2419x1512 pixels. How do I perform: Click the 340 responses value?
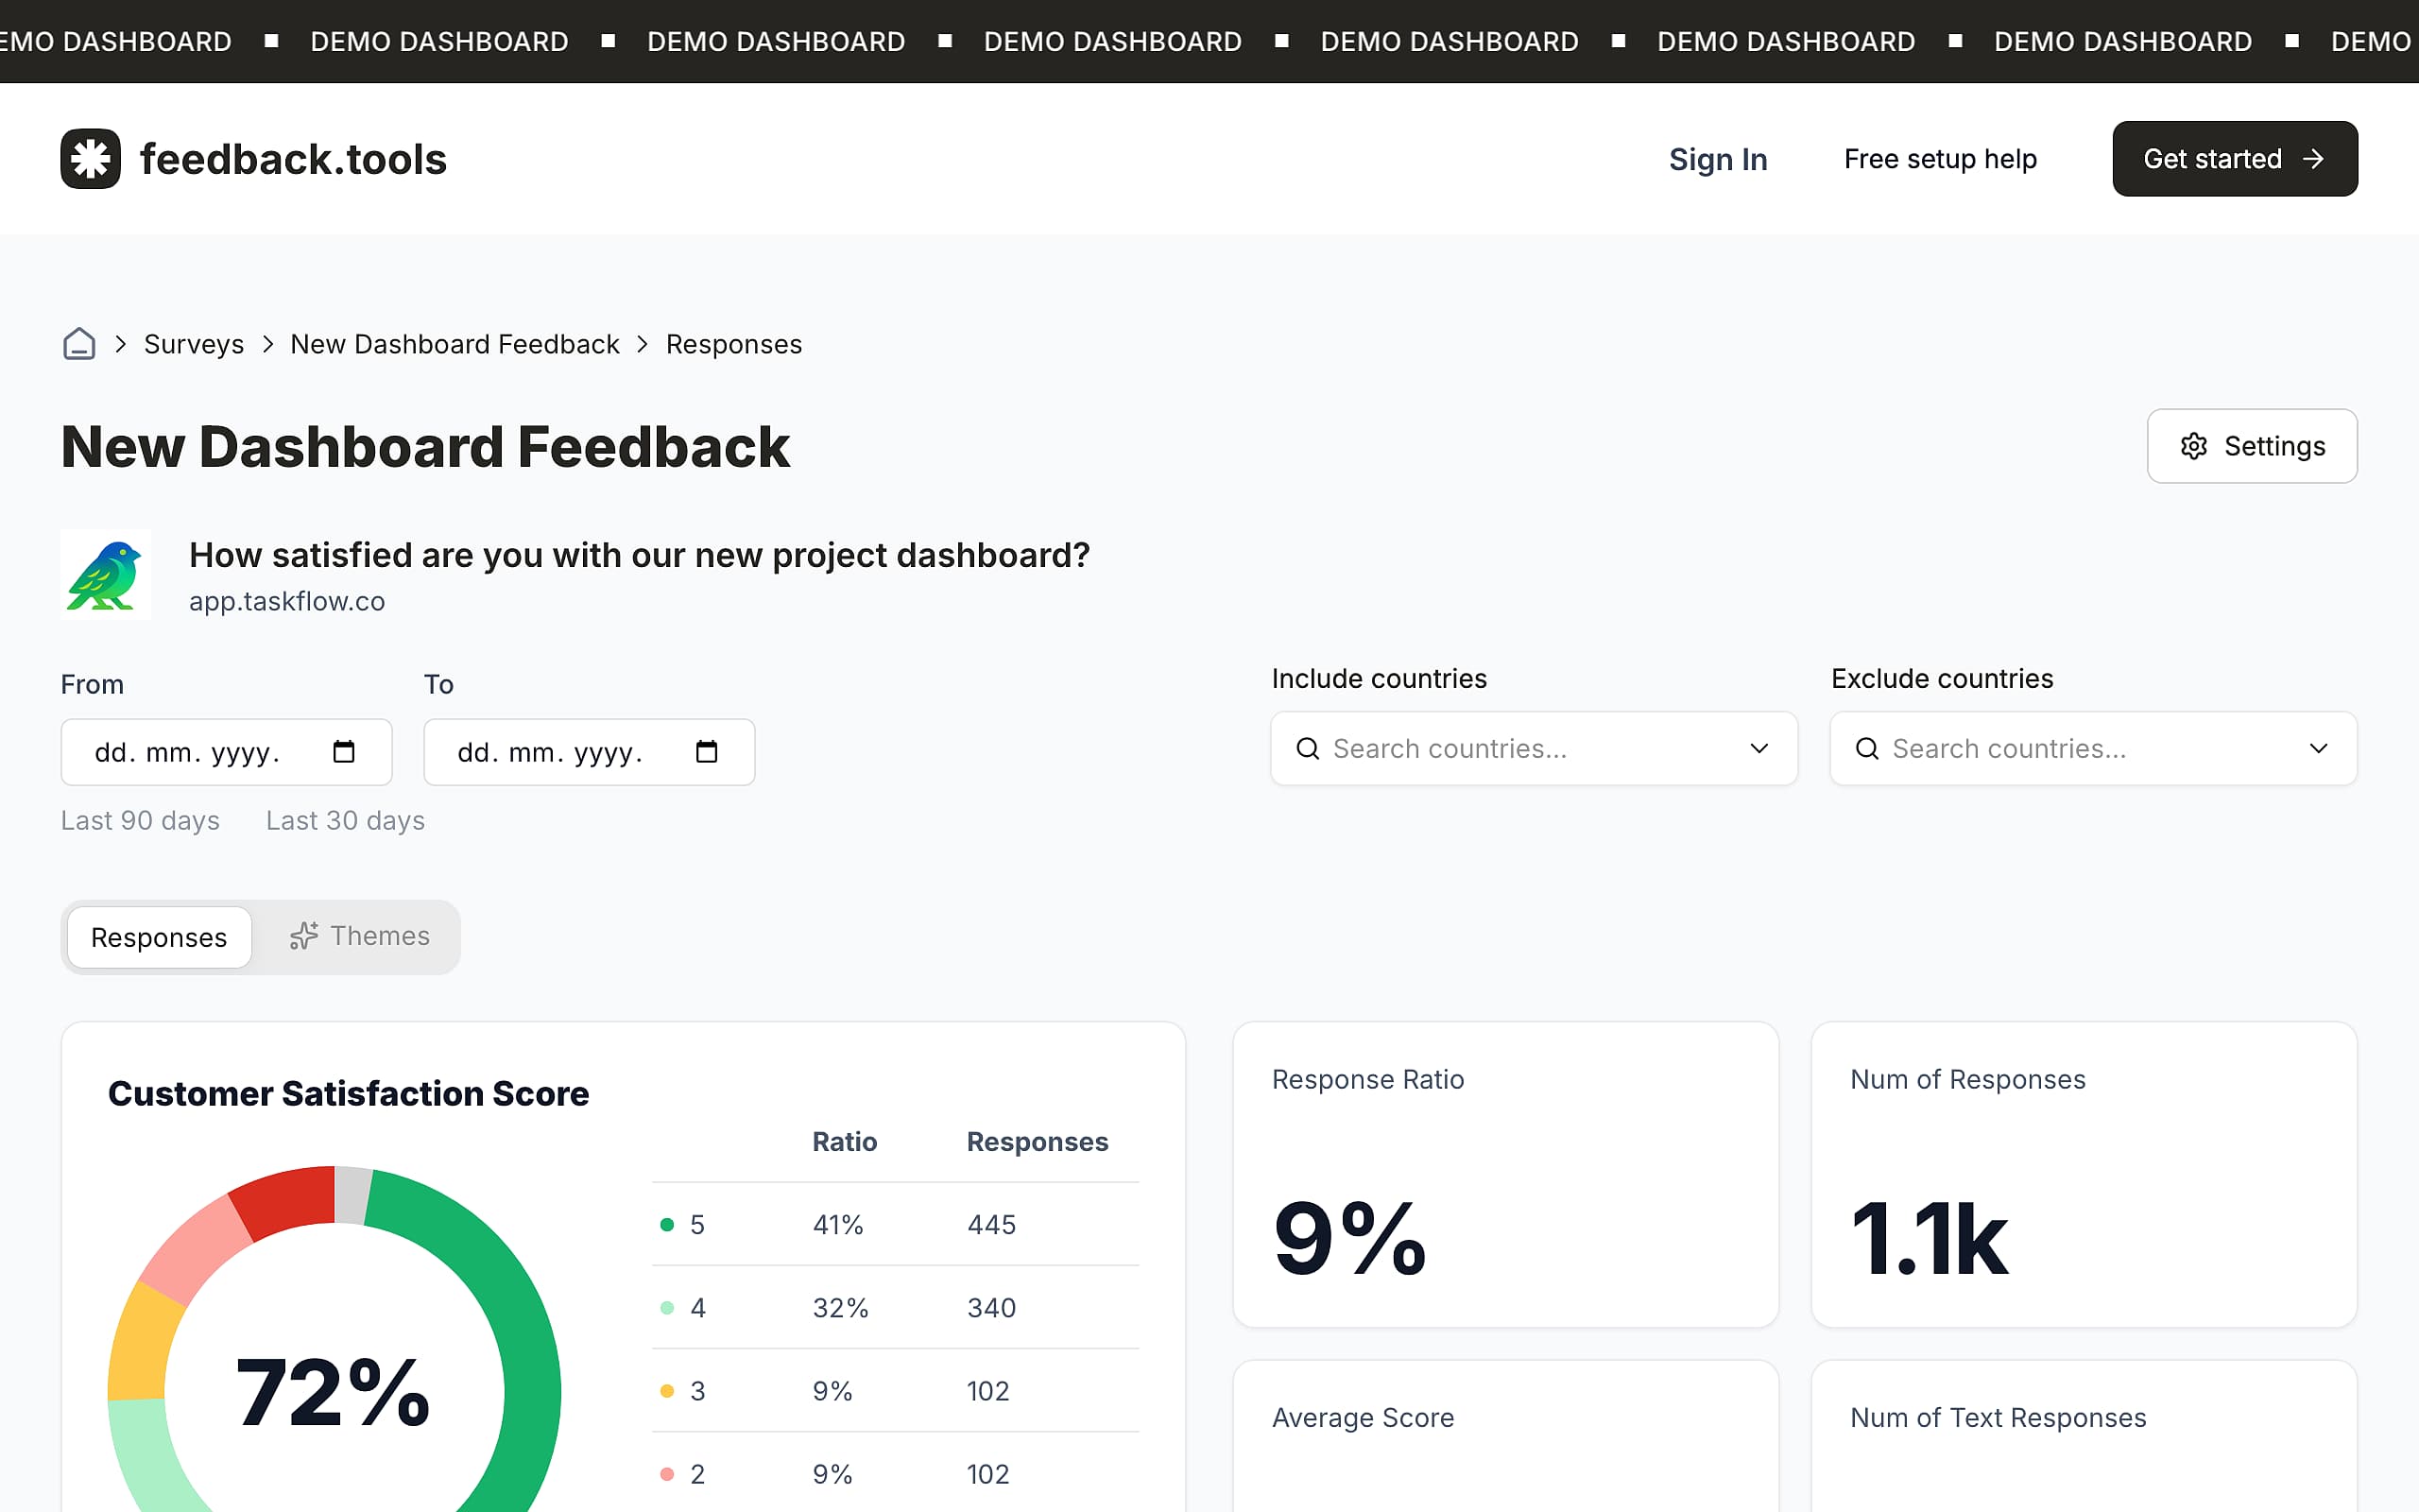[991, 1308]
